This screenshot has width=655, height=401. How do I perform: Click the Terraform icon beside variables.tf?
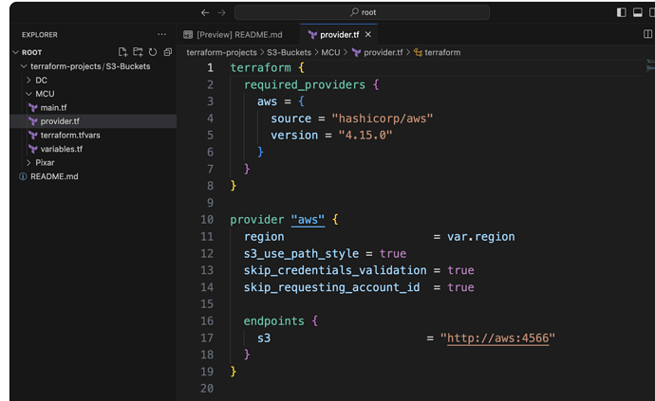[x=33, y=149]
